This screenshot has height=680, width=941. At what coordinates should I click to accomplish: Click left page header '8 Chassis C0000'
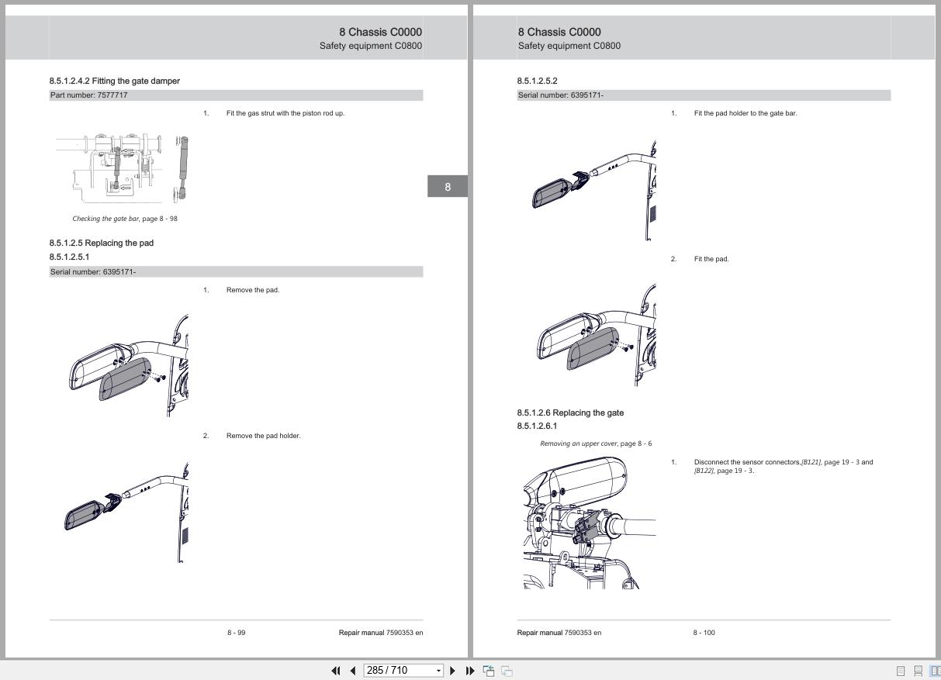point(381,32)
